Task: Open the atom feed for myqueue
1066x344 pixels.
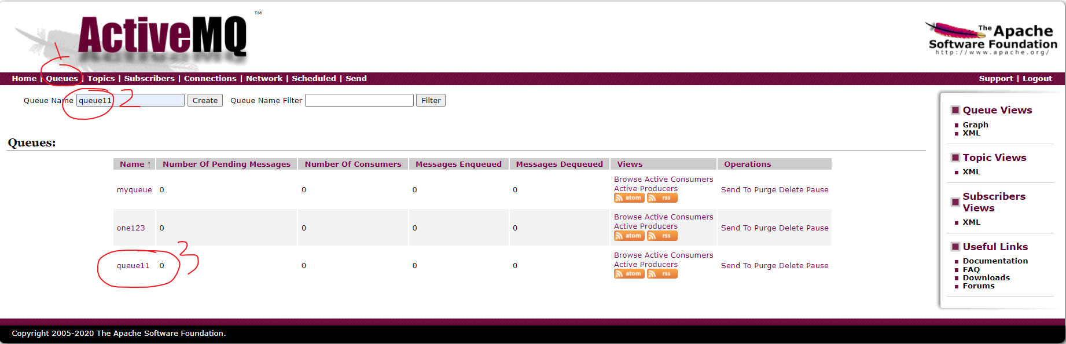Action: coord(629,198)
